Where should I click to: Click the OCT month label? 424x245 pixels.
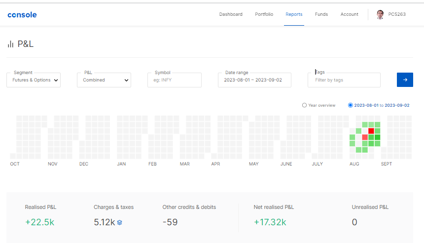click(15, 163)
